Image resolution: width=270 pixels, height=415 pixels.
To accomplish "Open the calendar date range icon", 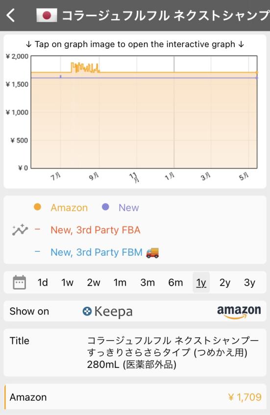I will [19, 282].
